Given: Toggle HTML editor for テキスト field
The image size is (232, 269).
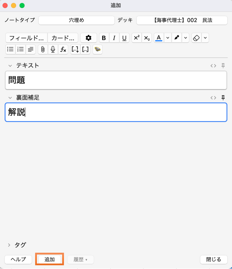Looking at the screenshot, I should click(213, 65).
